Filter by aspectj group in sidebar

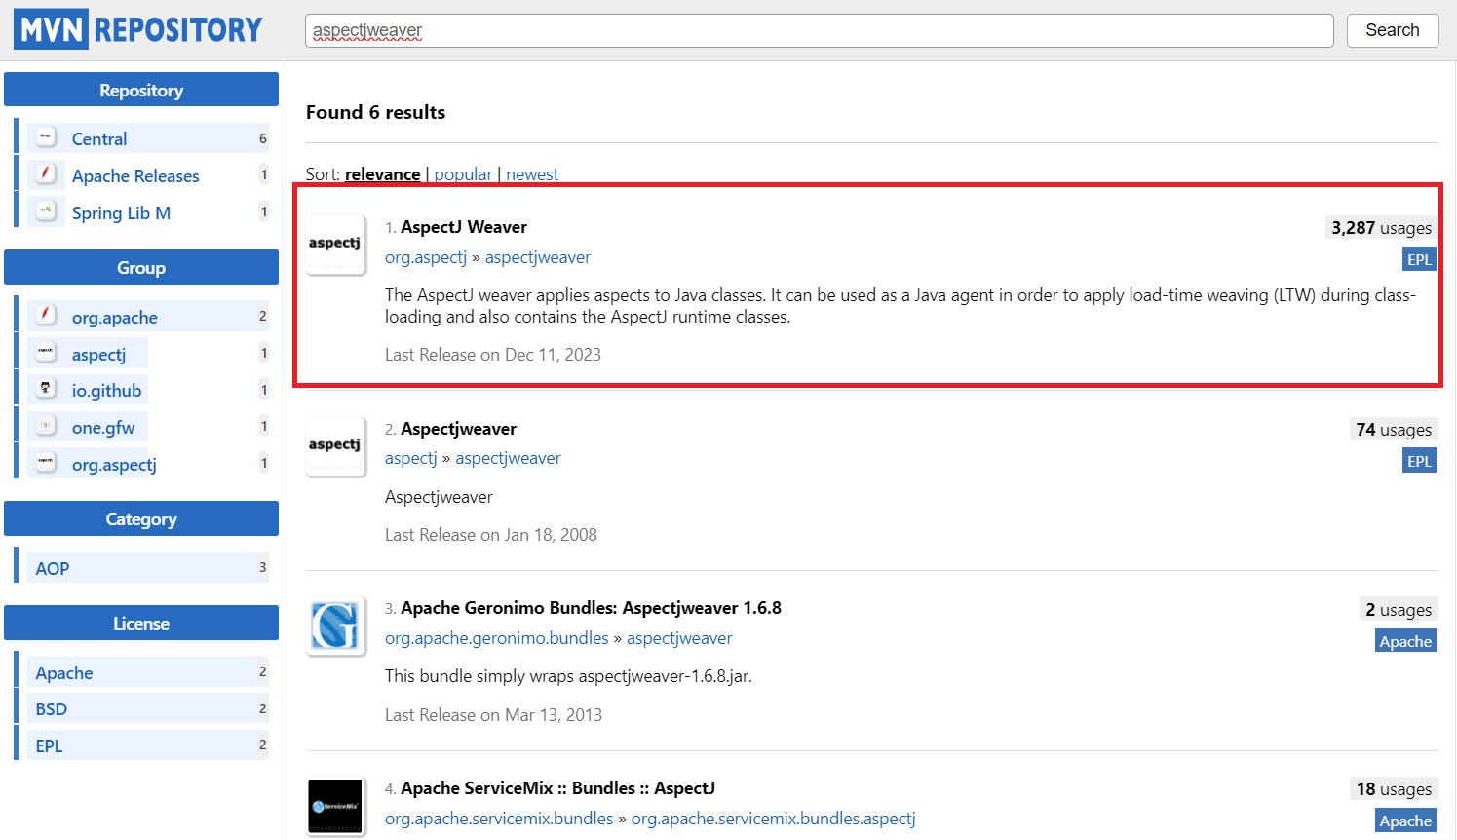[x=98, y=354]
